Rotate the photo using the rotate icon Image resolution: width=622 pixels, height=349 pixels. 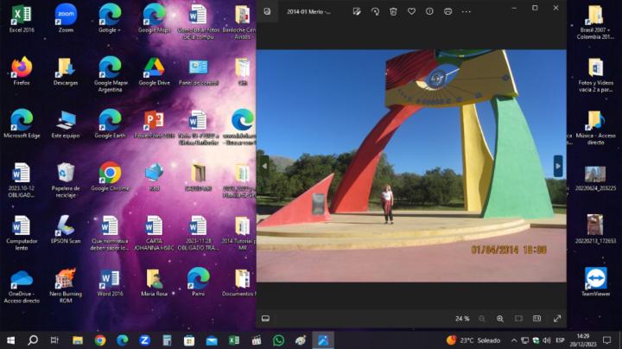(x=375, y=11)
